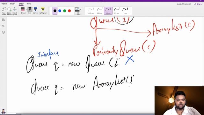Open the View tab

pos(29,4)
